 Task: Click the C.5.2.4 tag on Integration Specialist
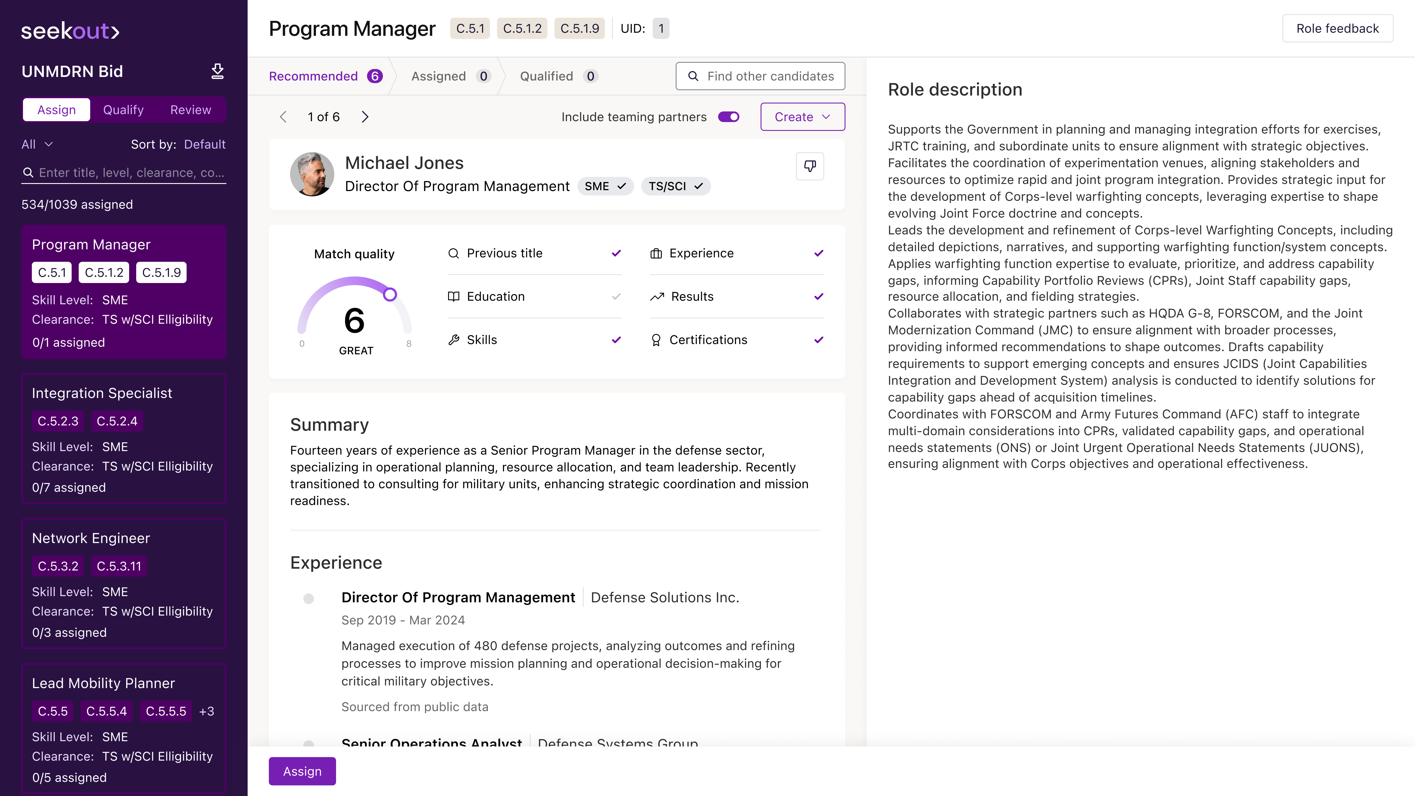[117, 421]
